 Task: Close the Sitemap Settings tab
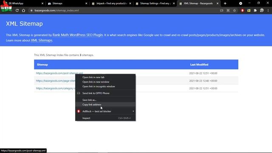(174, 3)
